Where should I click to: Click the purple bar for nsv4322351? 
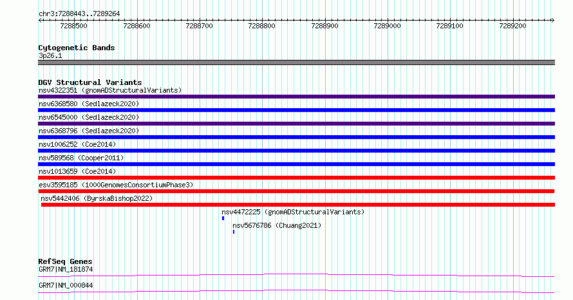[x=296, y=97]
